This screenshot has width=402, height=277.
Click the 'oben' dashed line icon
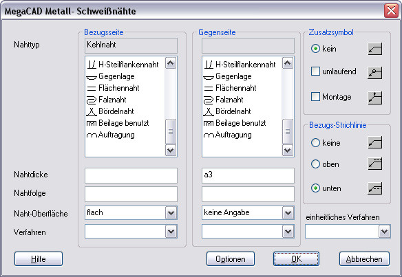tap(375, 164)
